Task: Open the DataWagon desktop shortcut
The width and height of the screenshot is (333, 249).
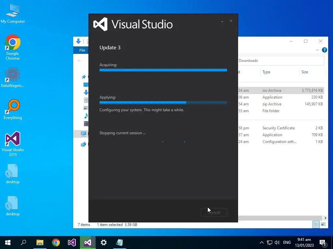Action: coord(13,77)
